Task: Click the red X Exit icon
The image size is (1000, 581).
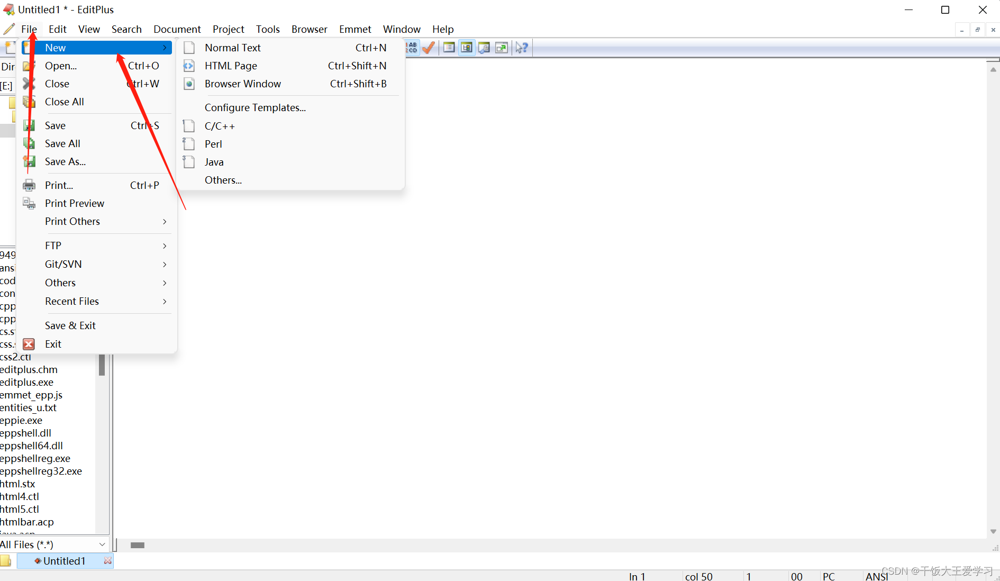Action: pyautogui.click(x=29, y=344)
